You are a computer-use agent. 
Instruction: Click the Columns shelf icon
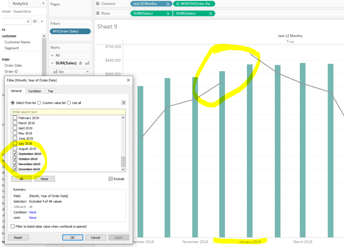coord(98,3)
